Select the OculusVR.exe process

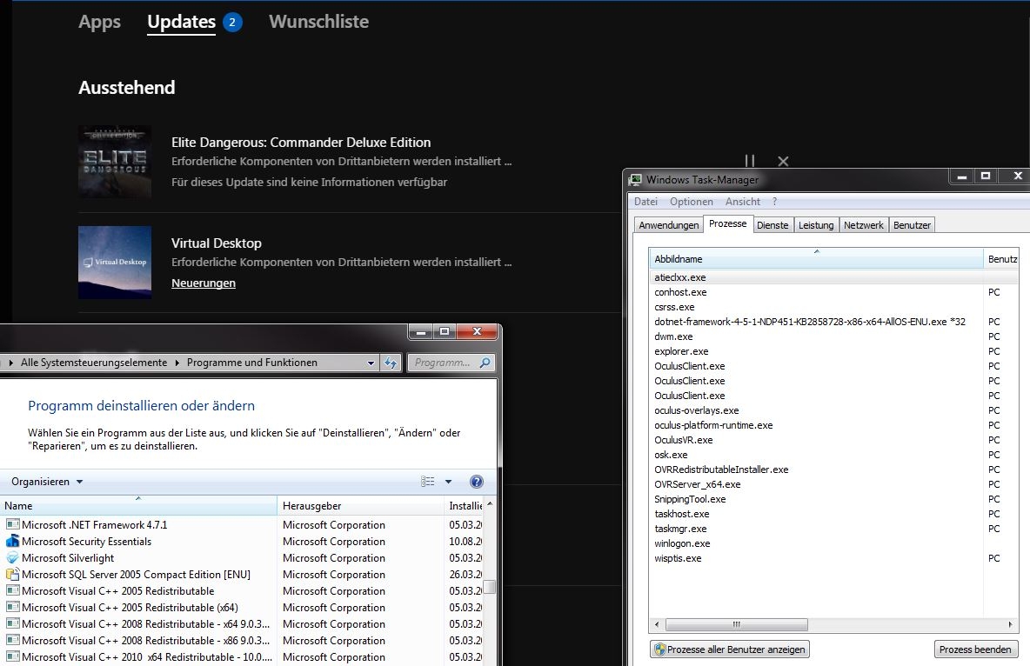pyautogui.click(x=683, y=440)
